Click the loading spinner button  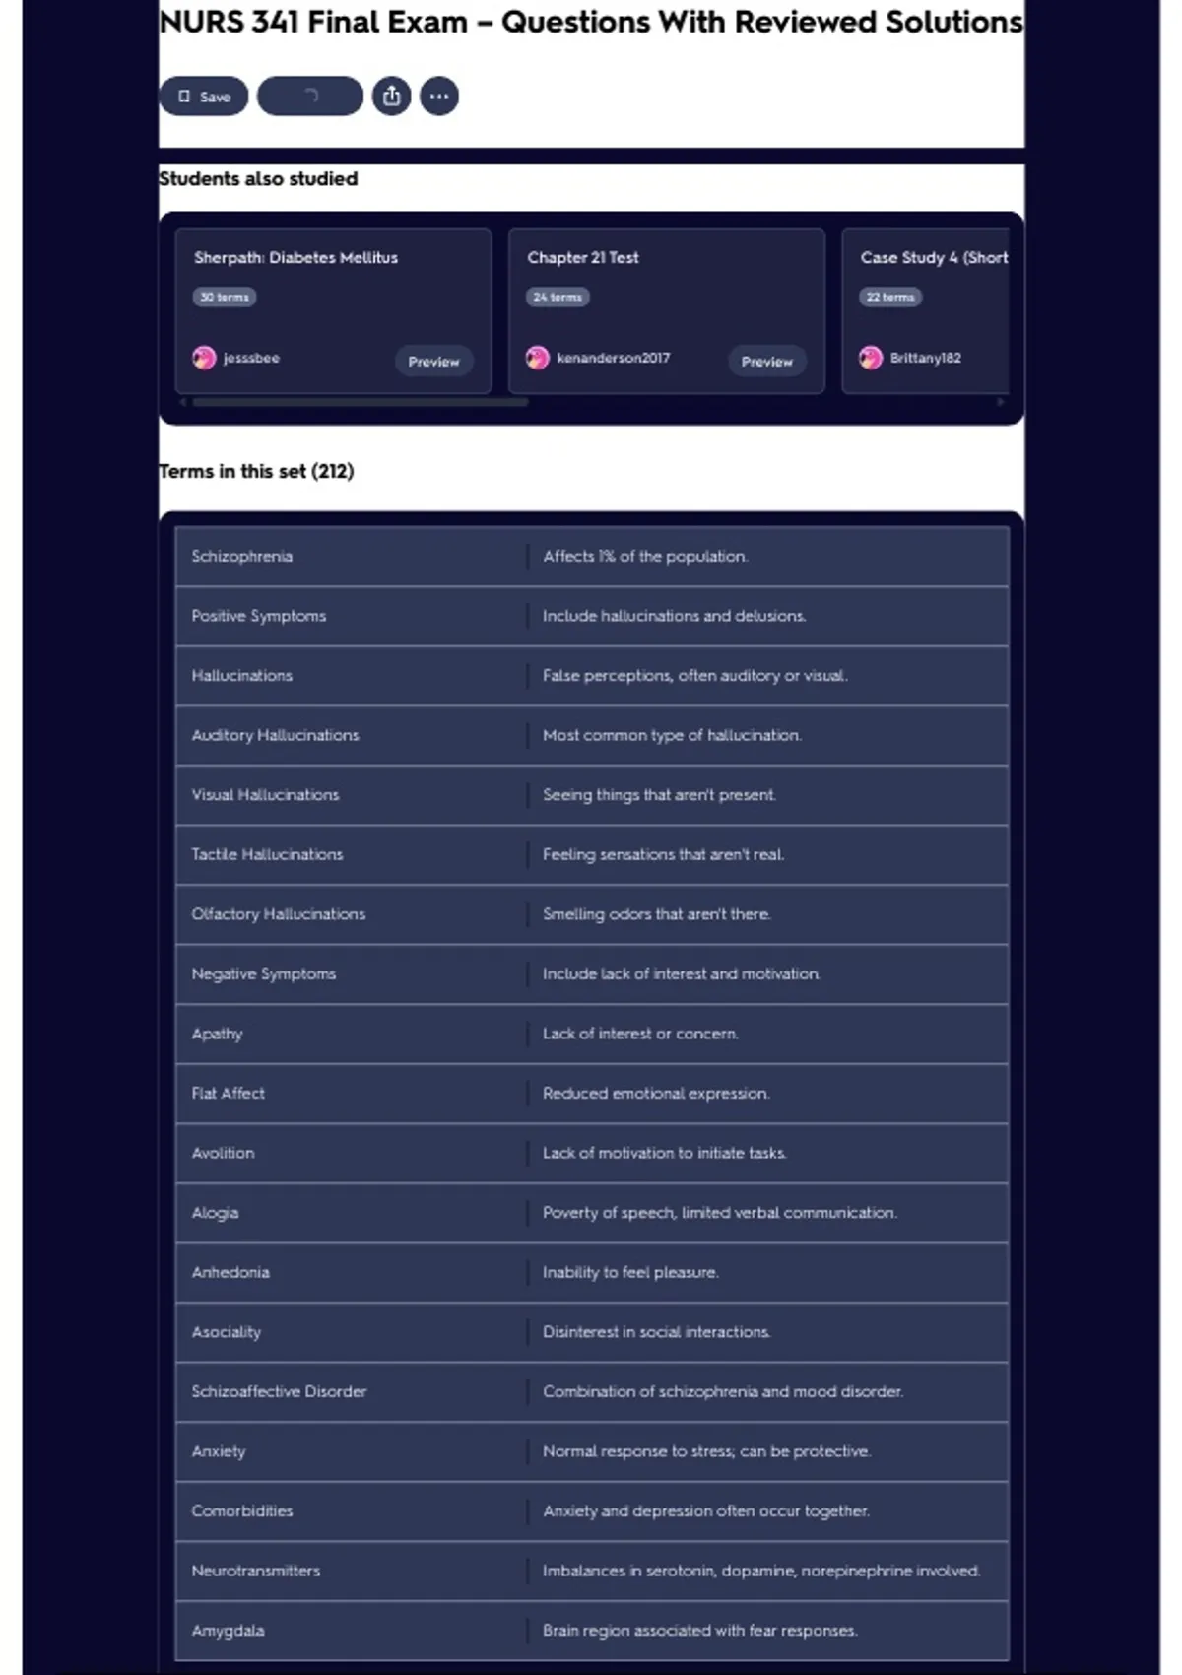(x=310, y=97)
